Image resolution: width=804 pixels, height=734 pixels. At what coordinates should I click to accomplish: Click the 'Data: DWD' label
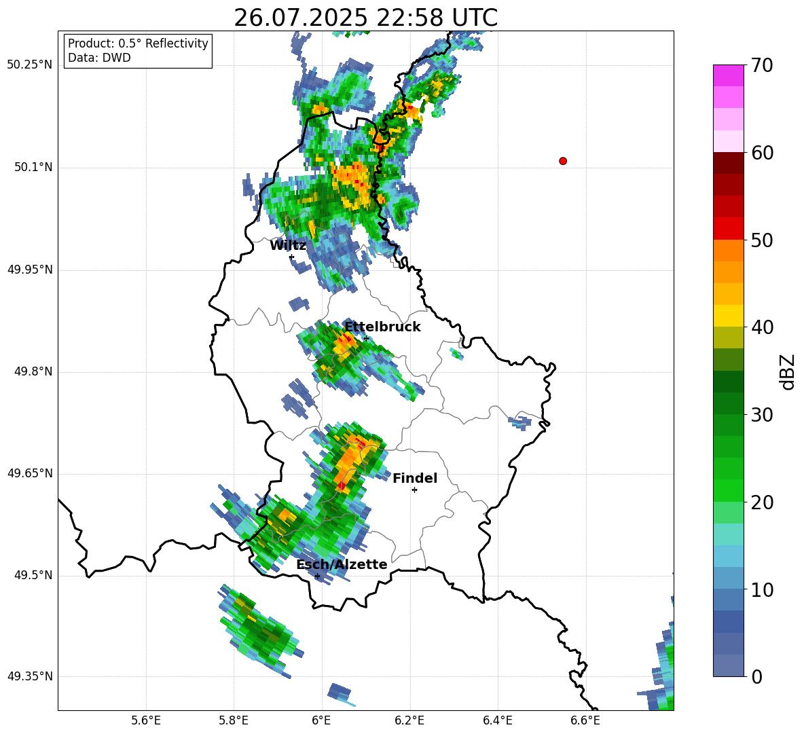pos(99,58)
